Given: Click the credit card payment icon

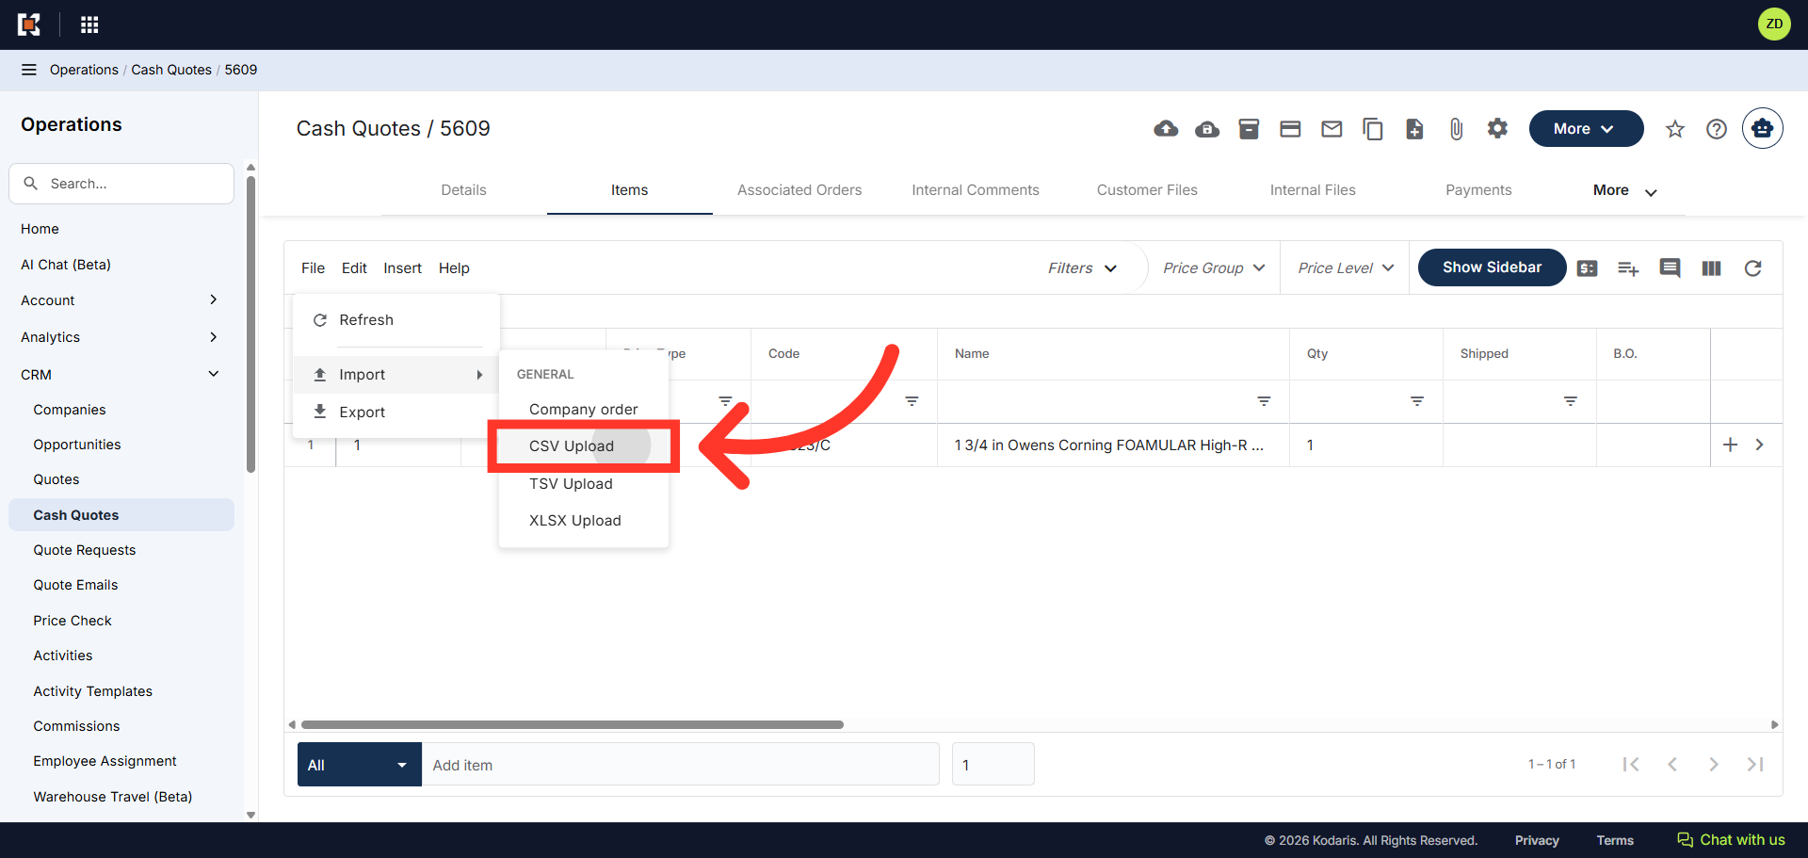Looking at the screenshot, I should tap(1290, 129).
